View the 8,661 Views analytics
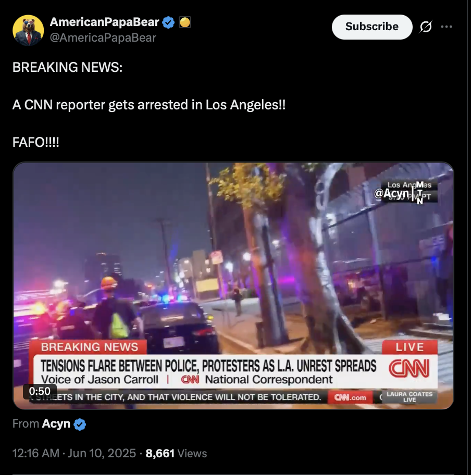Viewport: 471px width, 475px height. 176,454
